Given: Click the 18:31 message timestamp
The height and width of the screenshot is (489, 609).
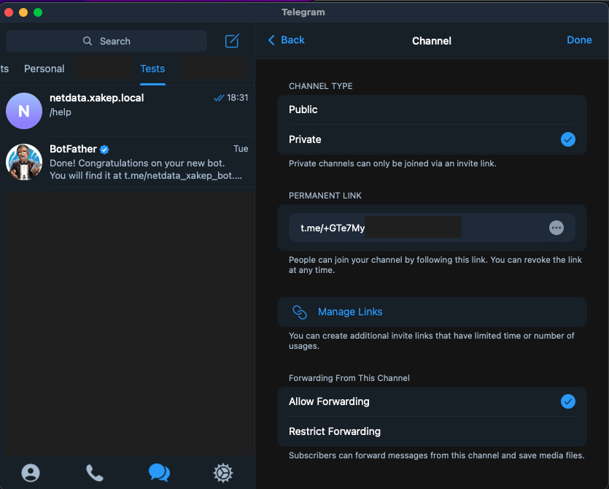Looking at the screenshot, I should click(237, 98).
